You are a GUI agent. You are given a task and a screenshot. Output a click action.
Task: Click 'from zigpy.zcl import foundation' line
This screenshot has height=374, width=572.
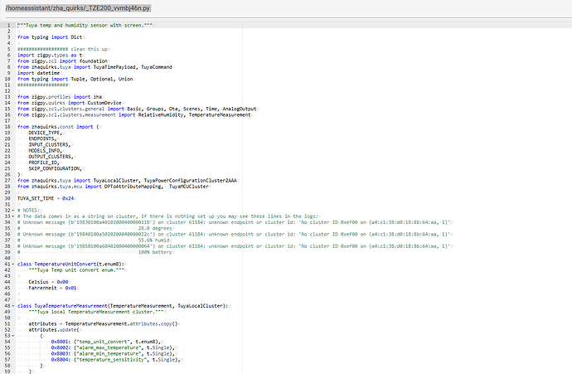coord(62,61)
